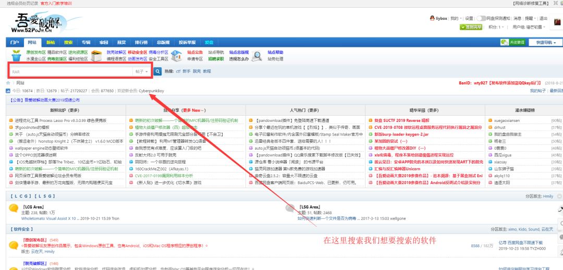Open the 排行榜 nav tab
Screen dimensions: 563x270
(141, 42)
